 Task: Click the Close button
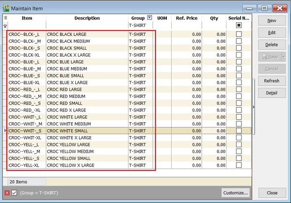pyautogui.click(x=272, y=193)
